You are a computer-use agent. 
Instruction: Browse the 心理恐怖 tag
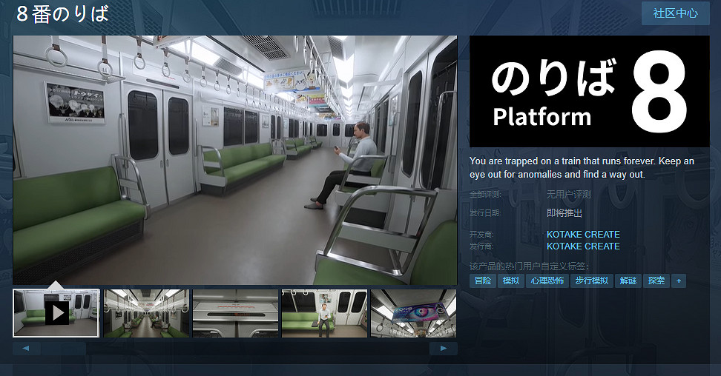pyautogui.click(x=547, y=281)
